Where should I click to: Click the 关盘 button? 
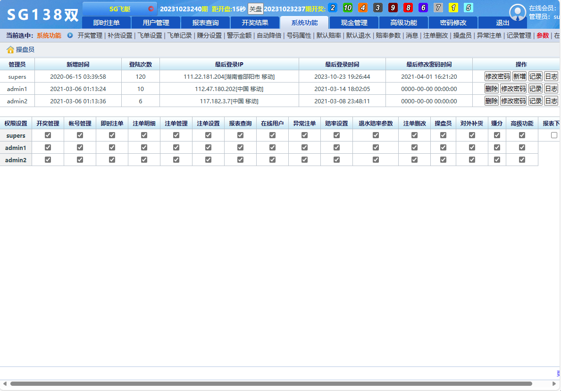click(x=255, y=9)
